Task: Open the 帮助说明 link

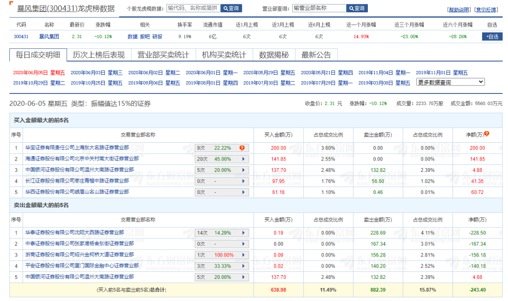Action: (x=458, y=9)
